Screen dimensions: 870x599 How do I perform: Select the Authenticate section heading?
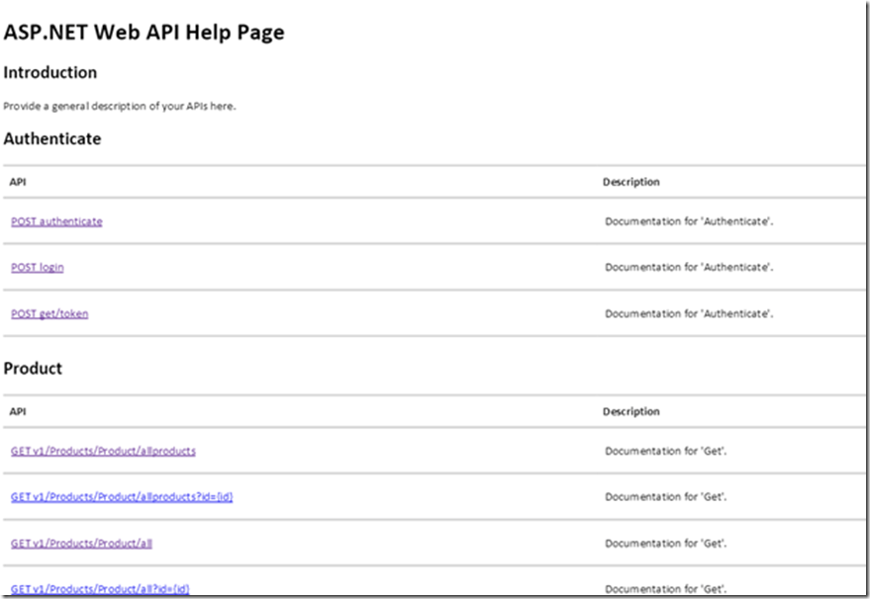click(x=52, y=139)
